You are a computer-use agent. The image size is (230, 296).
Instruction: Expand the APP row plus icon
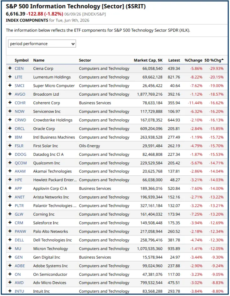pyautogui.click(x=10, y=188)
